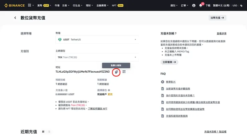Screen dimensions: 247x140
Task: Switch recent deposits to list view
Action: (x=49, y=132)
